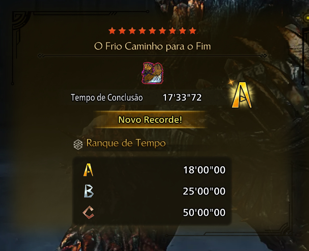Click the Tempo de Conclusão label
The height and width of the screenshot is (251, 309).
(x=107, y=98)
